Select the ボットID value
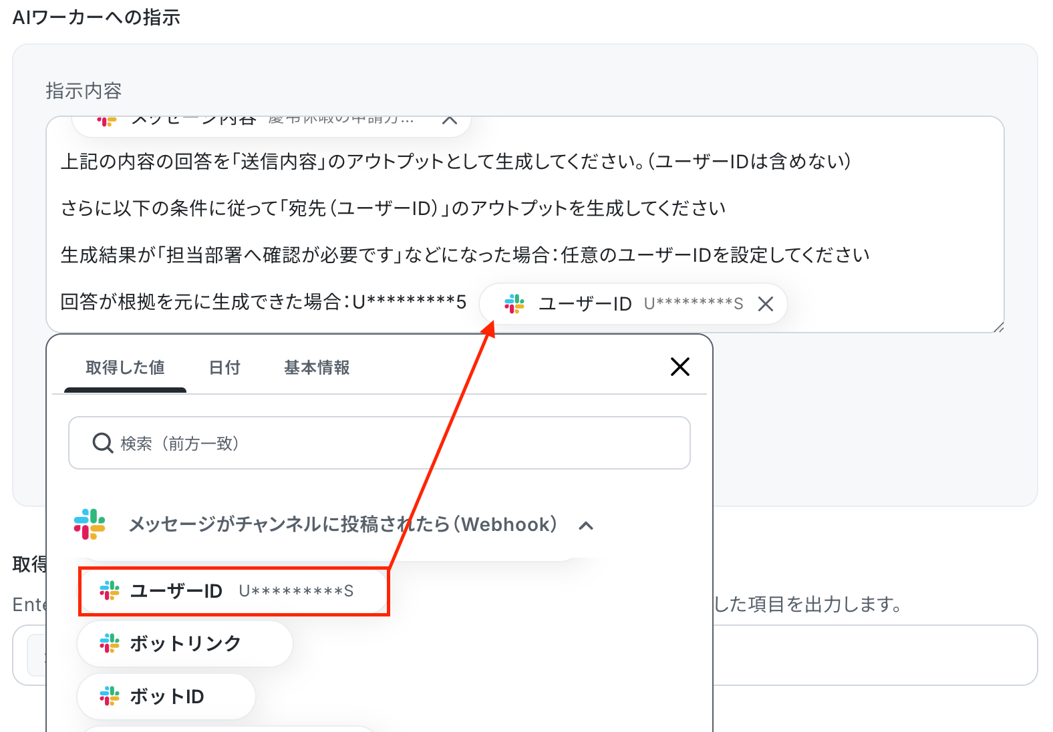The image size is (1053, 732). pos(166,697)
